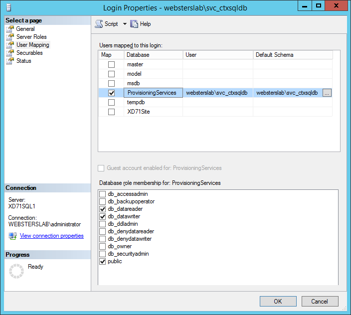Screen dimensions: 351x315
Task: Uncheck the ProvisioningServices Map checkbox
Action: coord(111,93)
